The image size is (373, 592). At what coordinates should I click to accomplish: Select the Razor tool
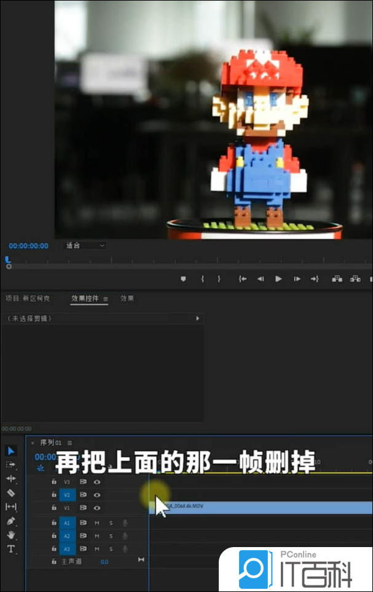click(11, 493)
